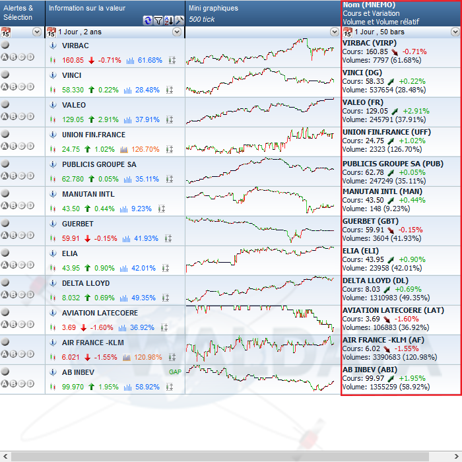
Task: Expand the Mini graphiques column dropdown
Action: click(x=335, y=32)
